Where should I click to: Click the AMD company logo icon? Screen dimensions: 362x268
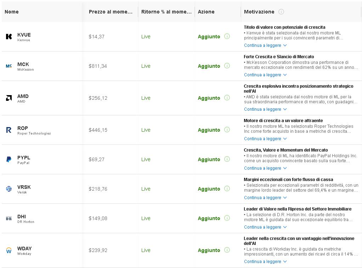pyautogui.click(x=9, y=98)
